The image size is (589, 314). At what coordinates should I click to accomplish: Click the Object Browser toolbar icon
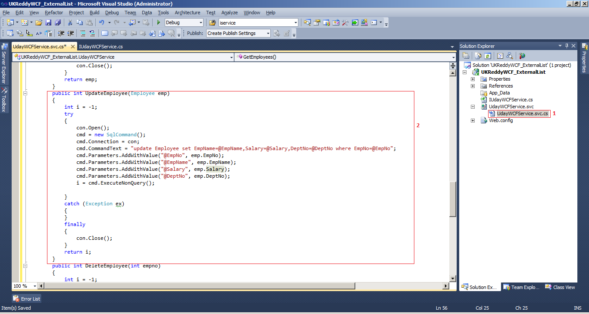[336, 22]
